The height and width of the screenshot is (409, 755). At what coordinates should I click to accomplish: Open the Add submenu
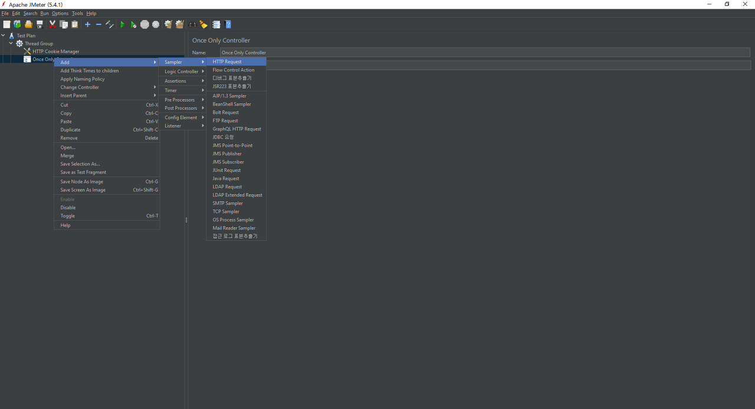click(x=107, y=62)
